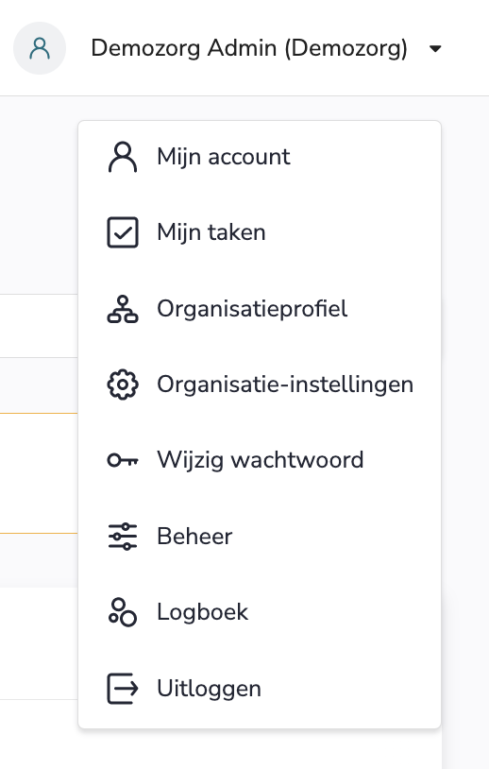Select Mijn taken from the menu
489x769 pixels.
click(x=260, y=232)
